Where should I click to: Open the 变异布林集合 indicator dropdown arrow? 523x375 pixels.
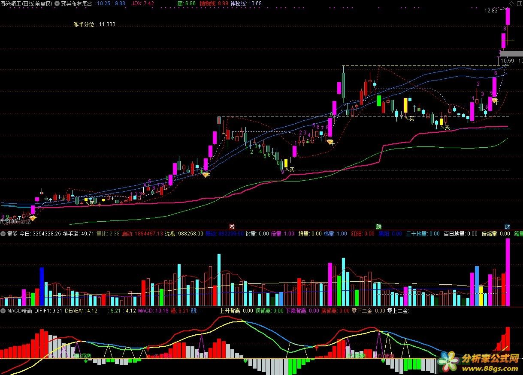point(57,3)
